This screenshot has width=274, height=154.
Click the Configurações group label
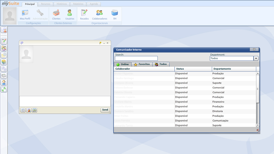33,23
